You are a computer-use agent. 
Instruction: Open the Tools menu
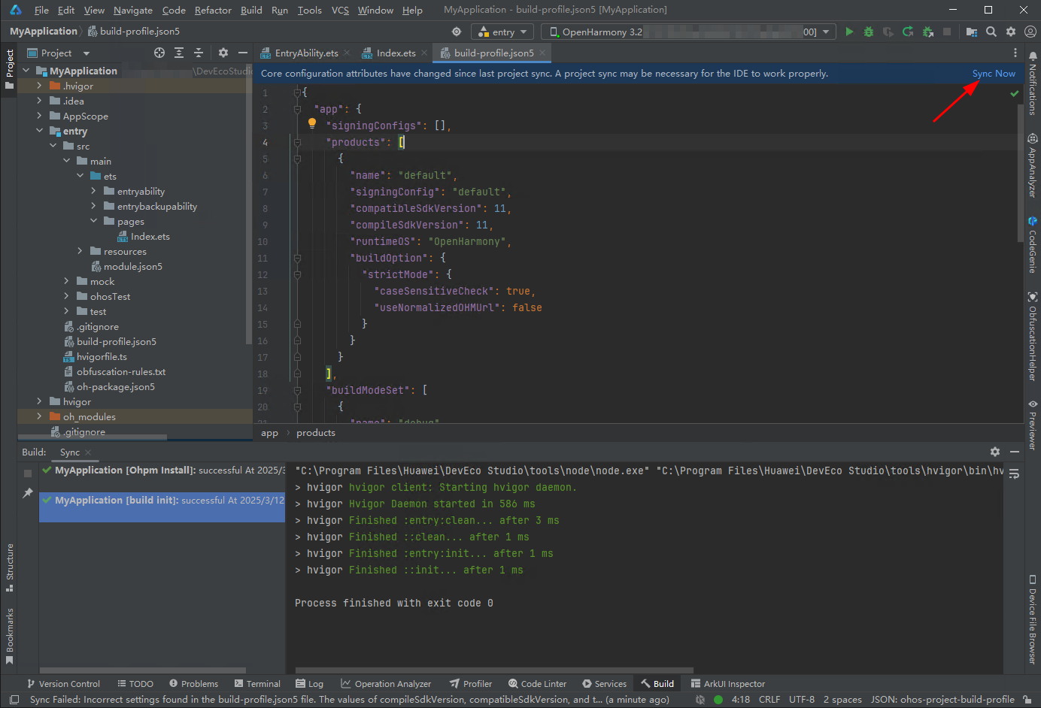point(309,10)
